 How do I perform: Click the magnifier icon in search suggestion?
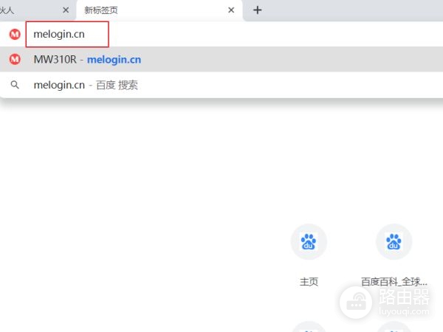click(15, 85)
